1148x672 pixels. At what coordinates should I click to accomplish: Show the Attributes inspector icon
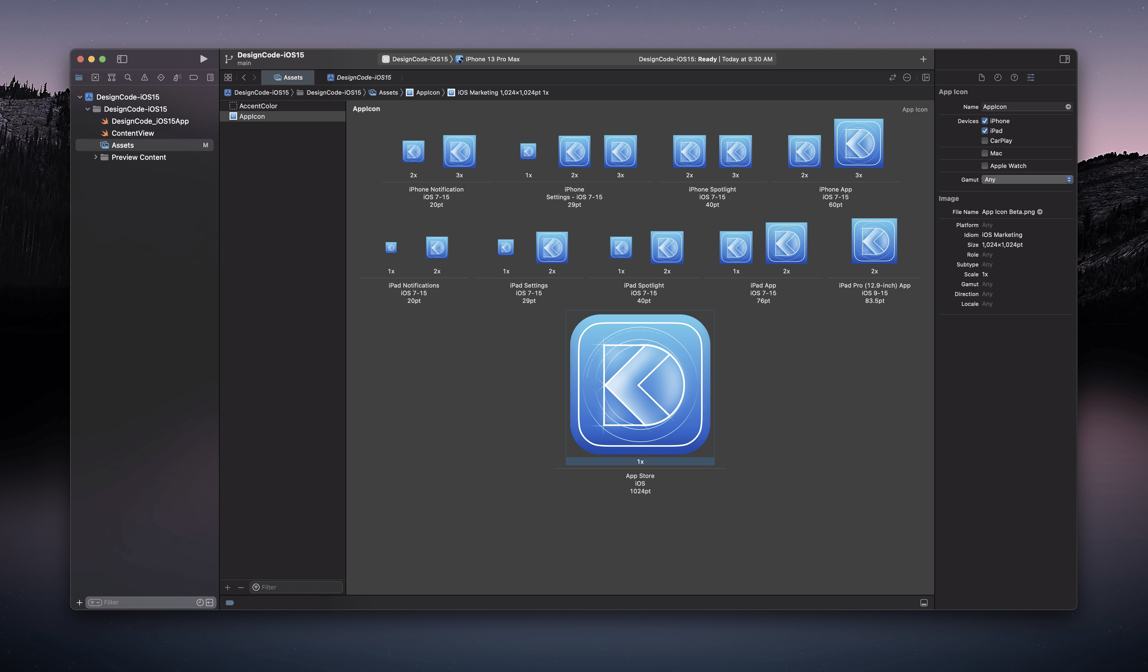click(x=1031, y=77)
